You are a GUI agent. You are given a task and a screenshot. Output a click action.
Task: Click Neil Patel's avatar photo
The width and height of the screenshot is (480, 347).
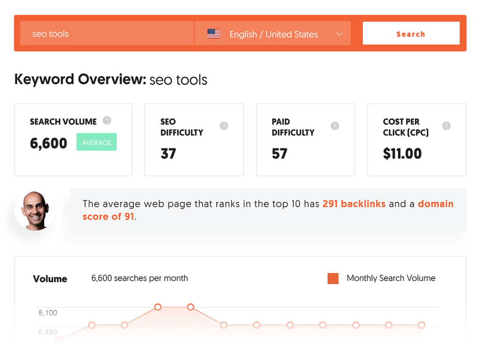(36, 210)
